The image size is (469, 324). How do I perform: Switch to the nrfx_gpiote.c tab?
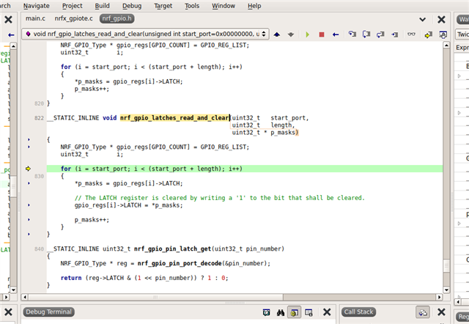[x=73, y=18]
